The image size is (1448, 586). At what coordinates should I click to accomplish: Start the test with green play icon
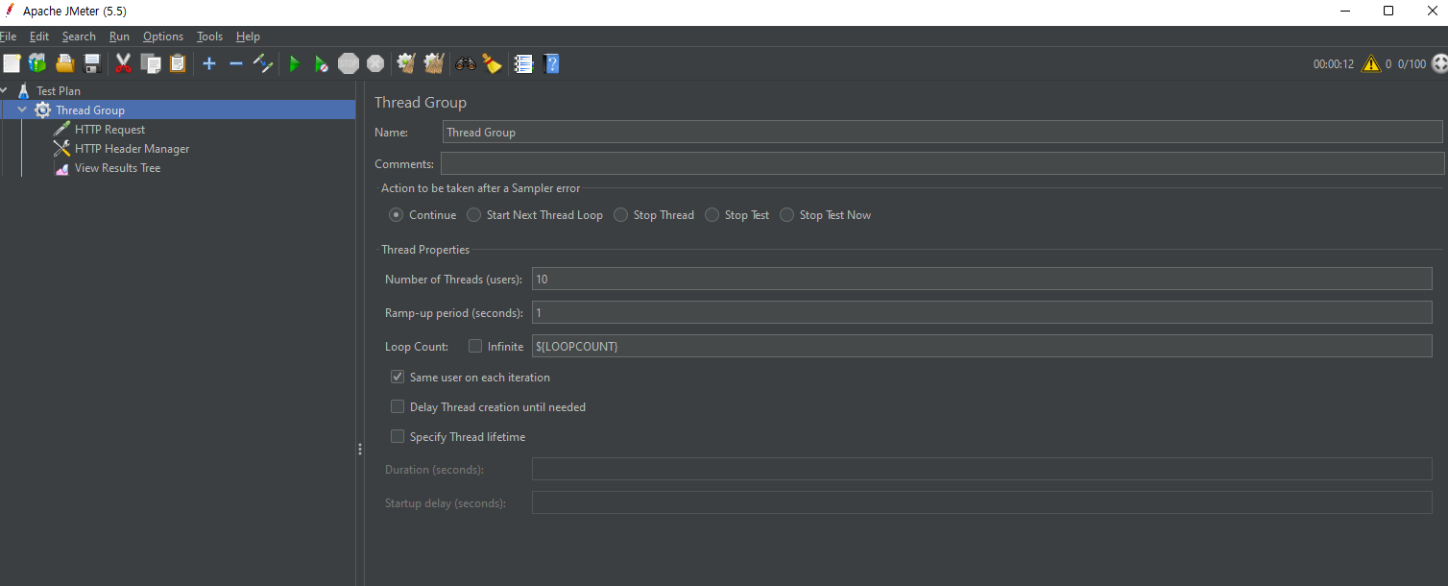tap(295, 63)
